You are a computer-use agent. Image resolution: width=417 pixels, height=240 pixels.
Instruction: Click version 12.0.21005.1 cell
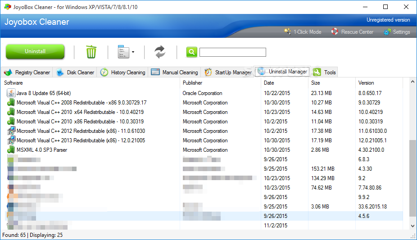[x=372, y=140]
